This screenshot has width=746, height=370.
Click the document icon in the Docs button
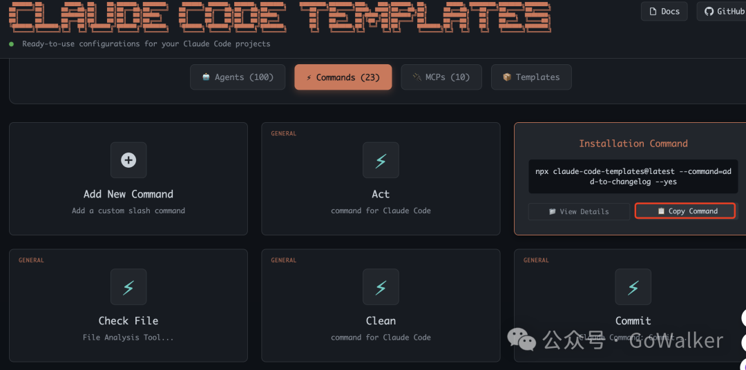click(x=653, y=12)
